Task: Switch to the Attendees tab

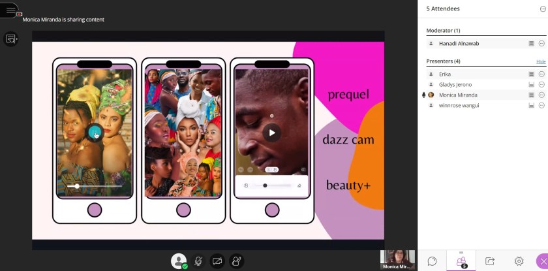Action: (461, 261)
